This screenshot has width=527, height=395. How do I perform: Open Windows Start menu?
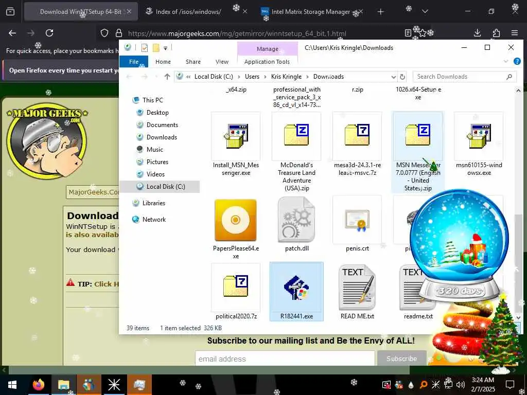(x=12, y=385)
